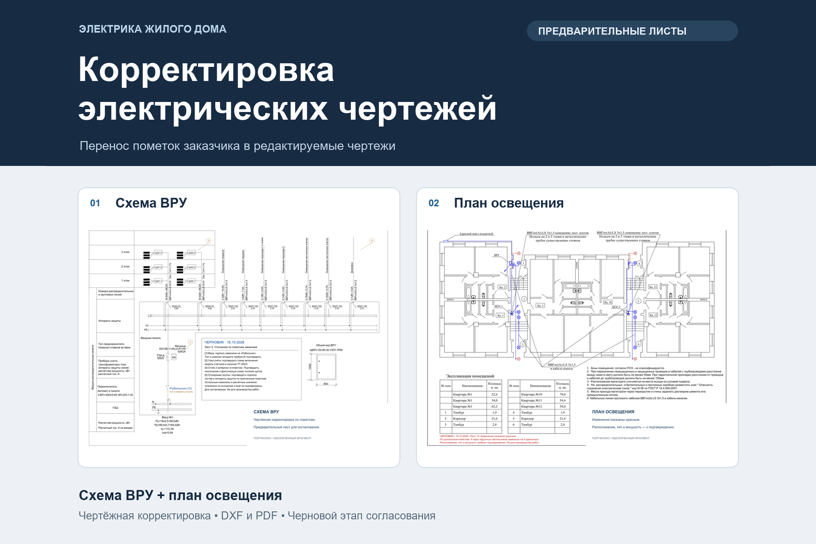Select card title «План освещения»
The image size is (816, 544).
coord(509,203)
